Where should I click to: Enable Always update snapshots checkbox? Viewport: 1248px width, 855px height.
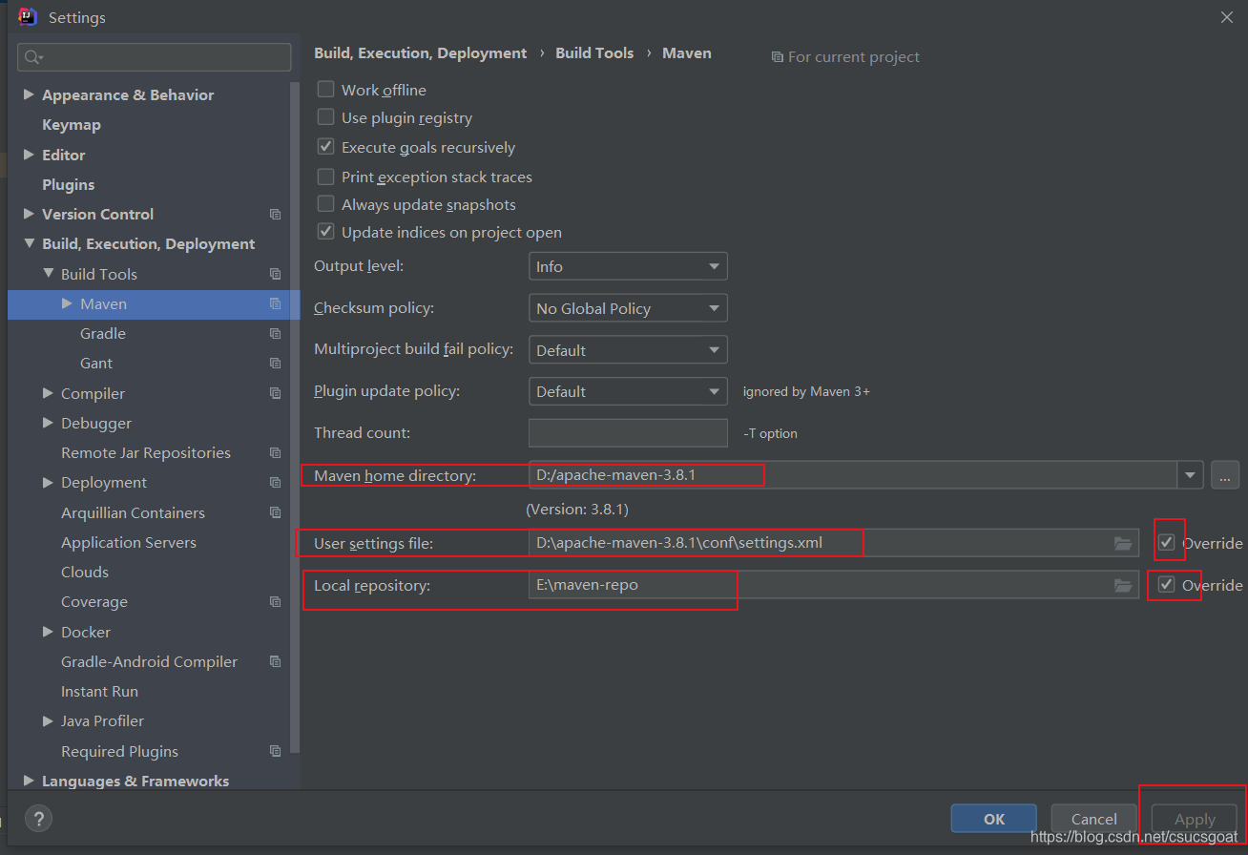point(325,204)
